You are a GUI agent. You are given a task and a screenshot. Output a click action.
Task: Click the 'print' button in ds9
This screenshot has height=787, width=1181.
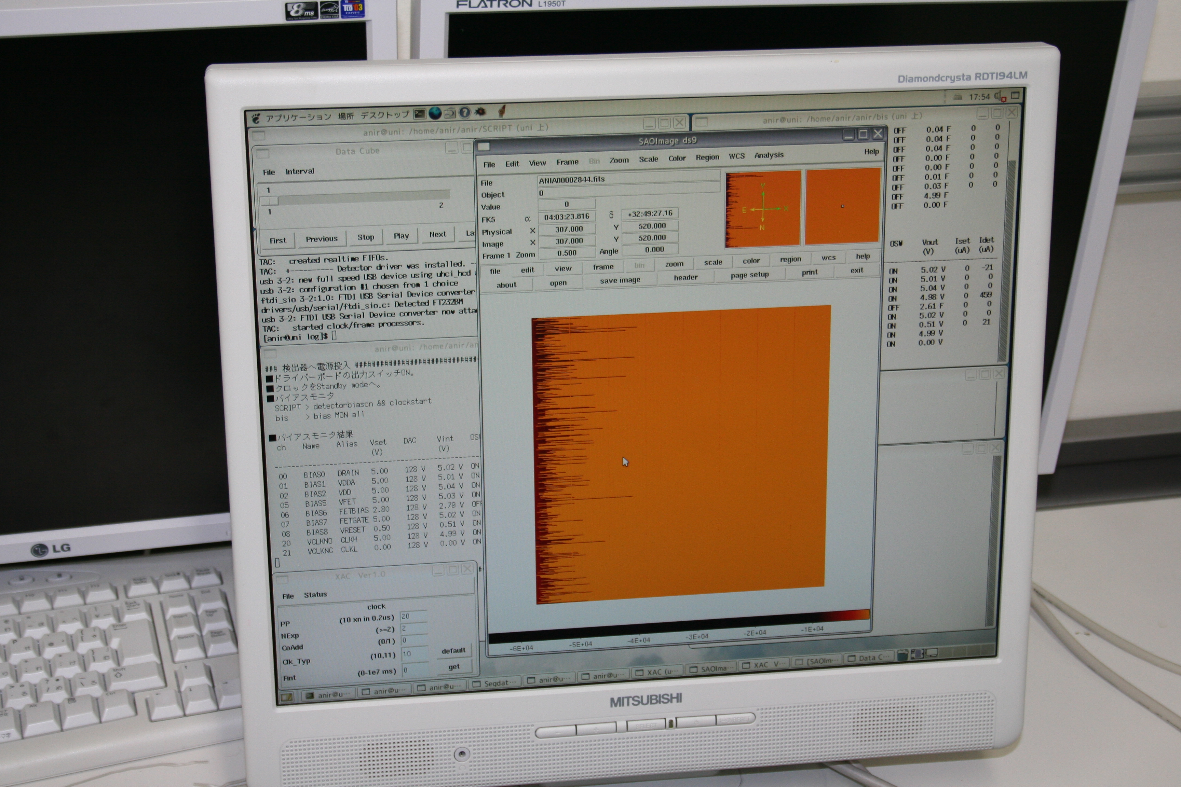[810, 272]
